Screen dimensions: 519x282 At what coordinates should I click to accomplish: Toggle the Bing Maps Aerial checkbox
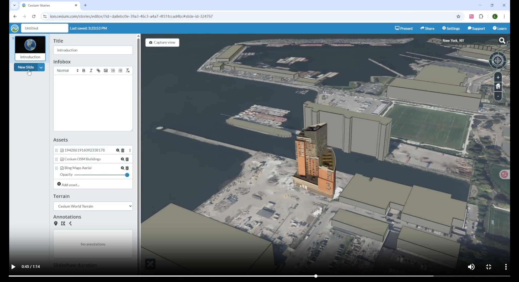coord(62,168)
